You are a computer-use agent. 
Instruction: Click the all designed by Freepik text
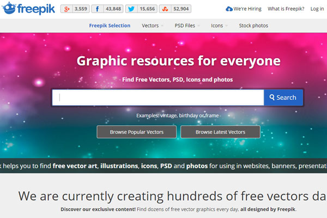pos(268,209)
